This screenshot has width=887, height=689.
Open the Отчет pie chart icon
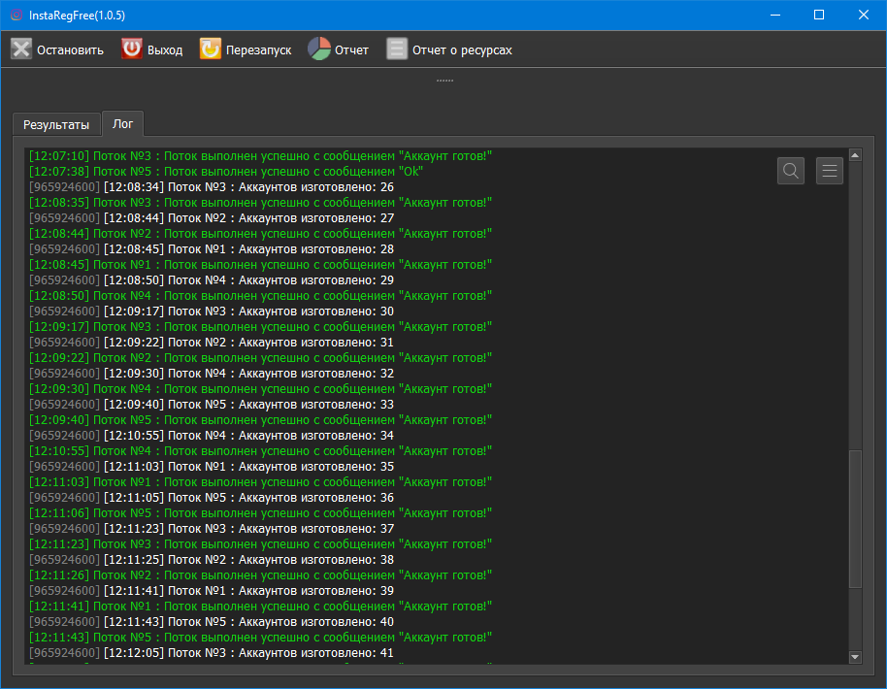(319, 49)
